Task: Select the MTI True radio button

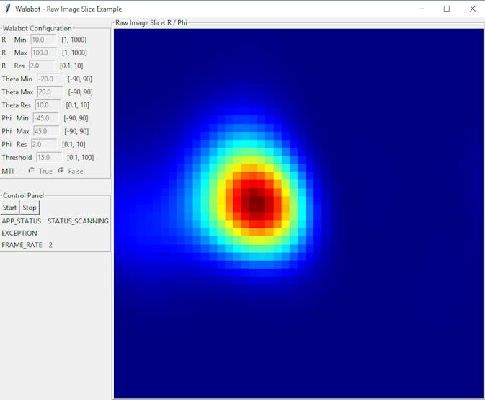Action: click(x=31, y=171)
